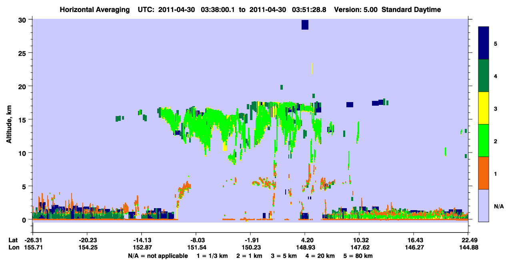Click the yellow colorbar segment labeled 3
The width and height of the screenshot is (520, 267).
[484, 108]
